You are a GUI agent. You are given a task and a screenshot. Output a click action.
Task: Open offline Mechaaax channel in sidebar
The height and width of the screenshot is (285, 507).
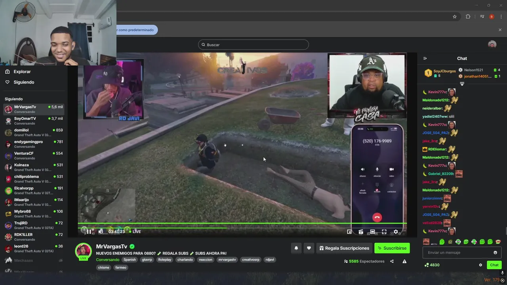tap(34, 260)
